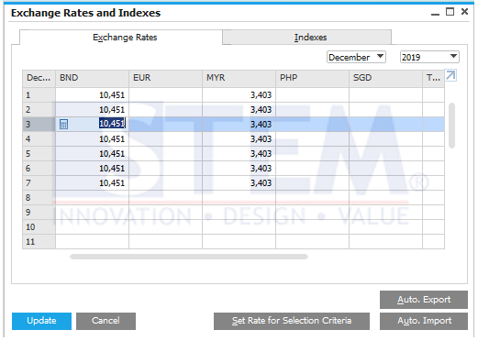Click the Auto. Export button
The image size is (478, 341).
pyautogui.click(x=424, y=300)
